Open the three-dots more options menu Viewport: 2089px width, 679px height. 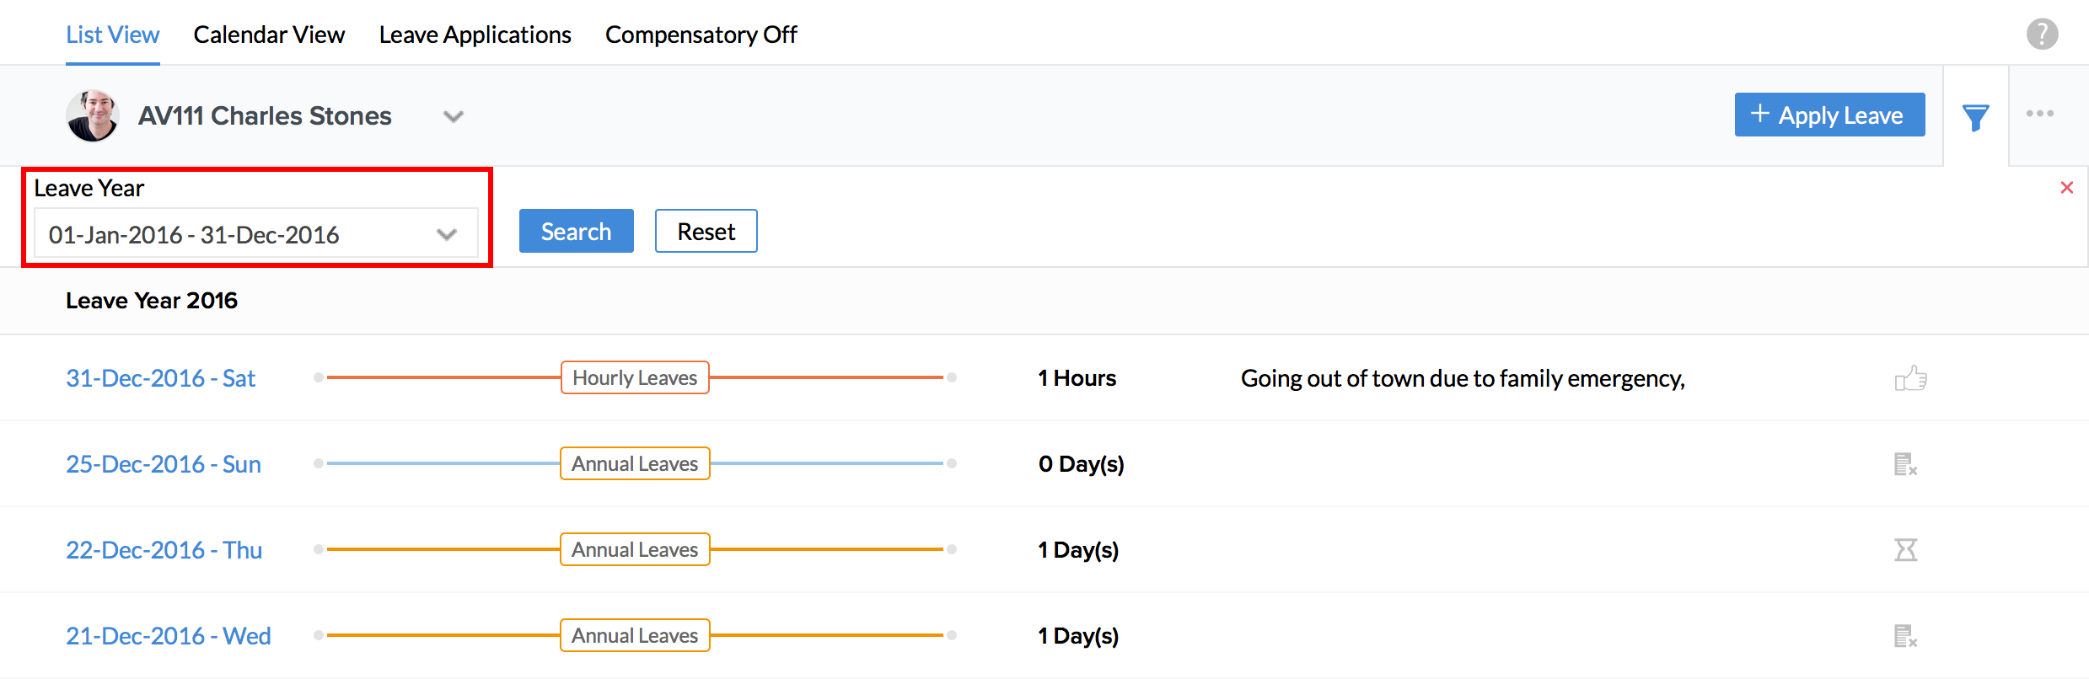tap(2039, 114)
